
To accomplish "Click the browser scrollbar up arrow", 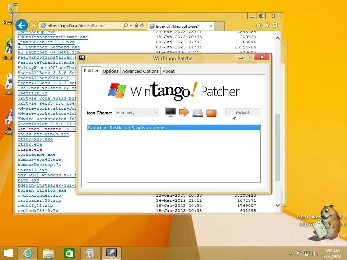I will pyautogui.click(x=278, y=38).
